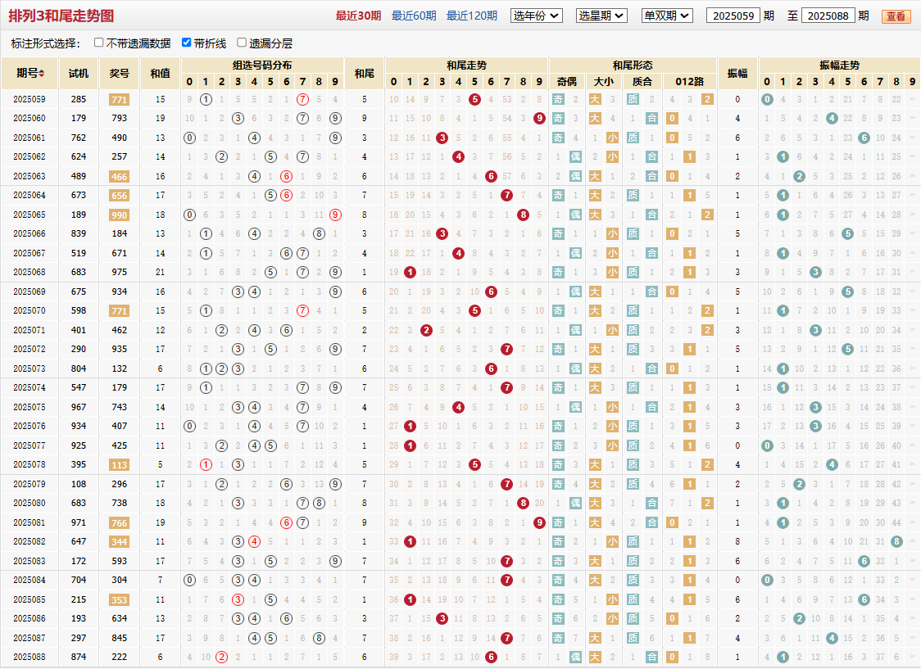
Task: Click teal 振幅 ball 0 in row 2025059
Action: [x=766, y=99]
